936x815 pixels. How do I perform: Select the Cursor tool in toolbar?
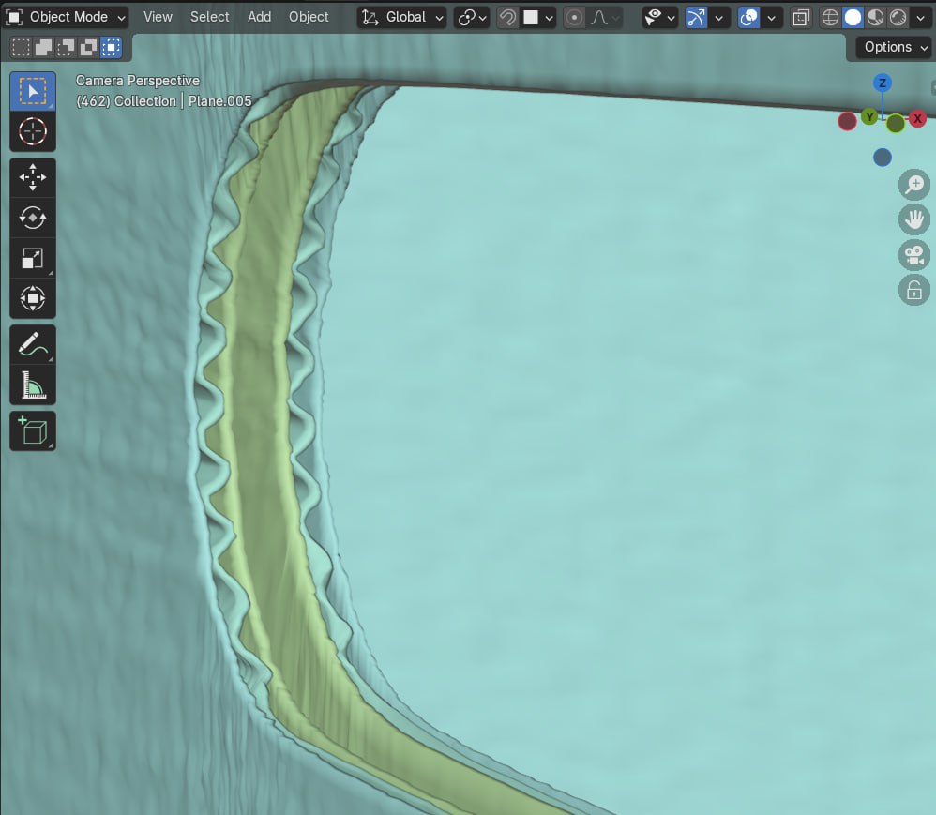33,131
